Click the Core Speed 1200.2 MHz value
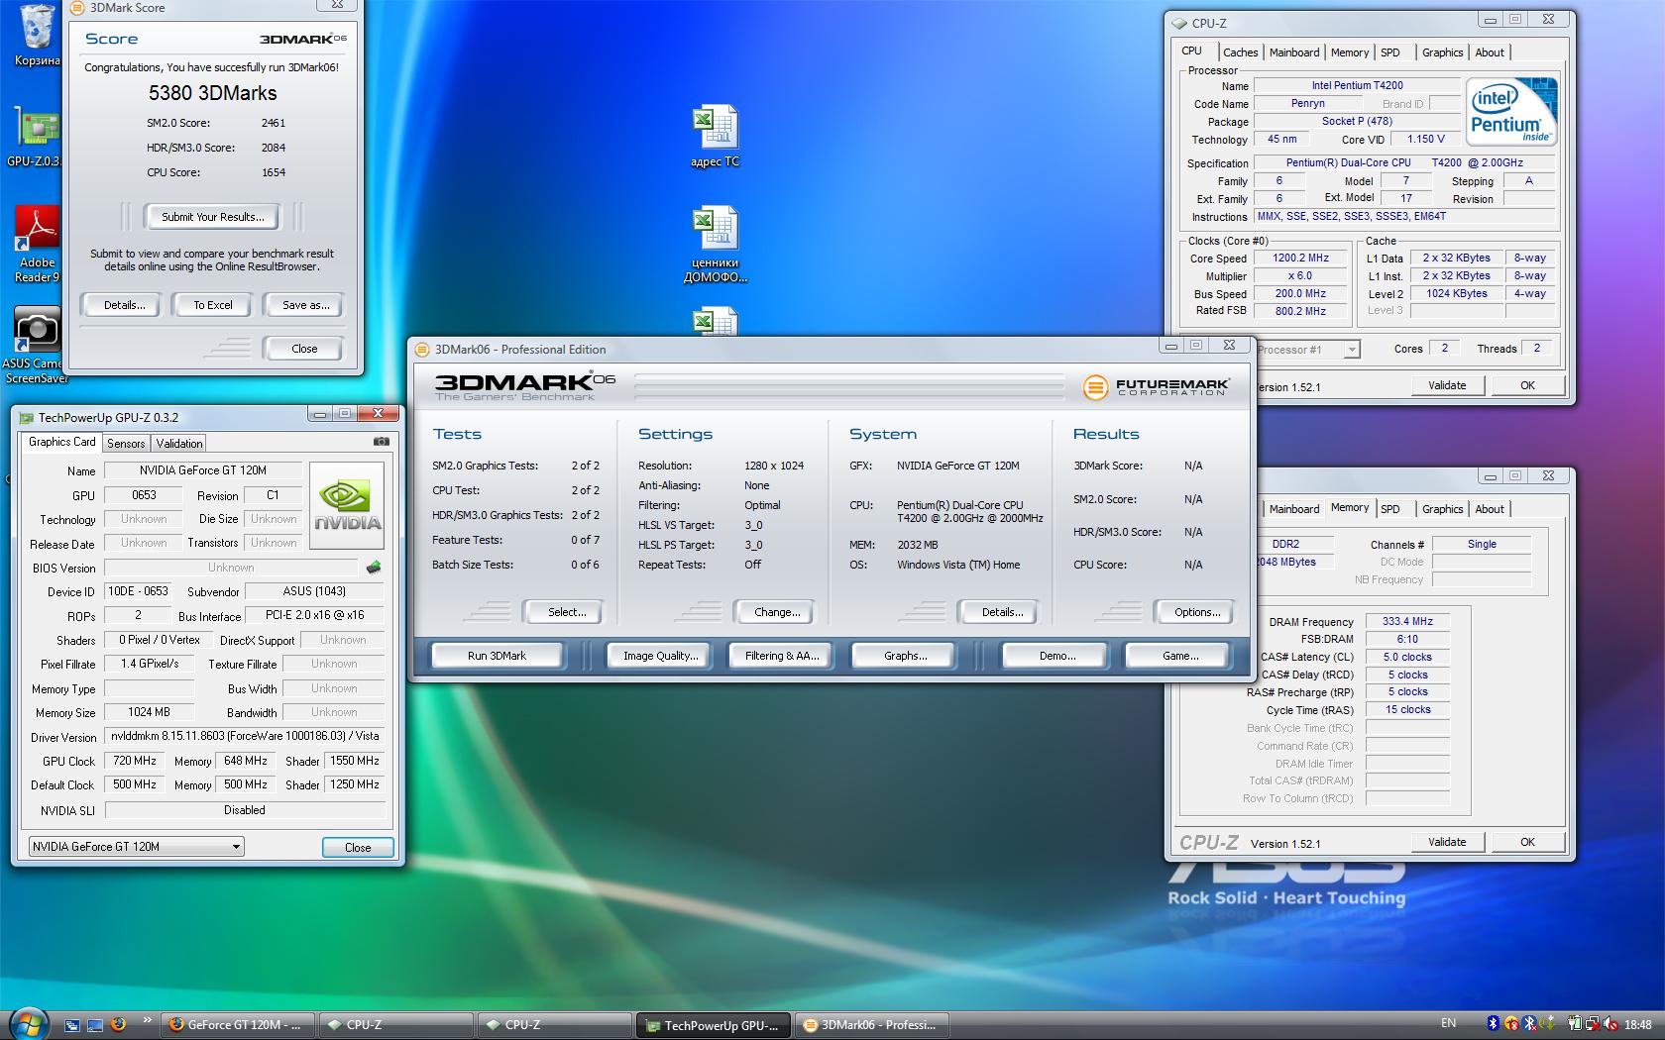 1300,258
